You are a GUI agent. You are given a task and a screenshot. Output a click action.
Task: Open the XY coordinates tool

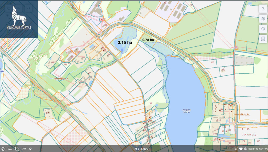click(24, 149)
